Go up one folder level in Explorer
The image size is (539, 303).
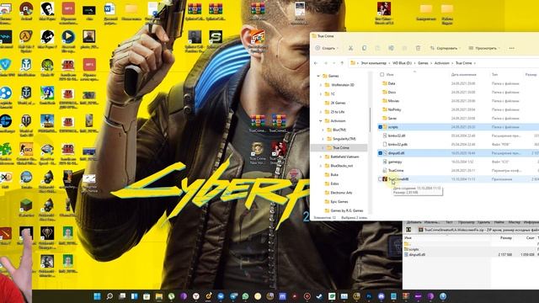(342, 63)
